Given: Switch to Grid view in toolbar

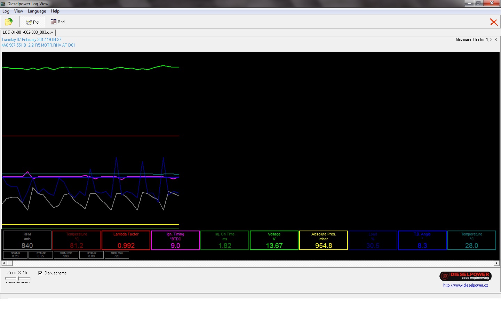Looking at the screenshot, I should (x=58, y=22).
